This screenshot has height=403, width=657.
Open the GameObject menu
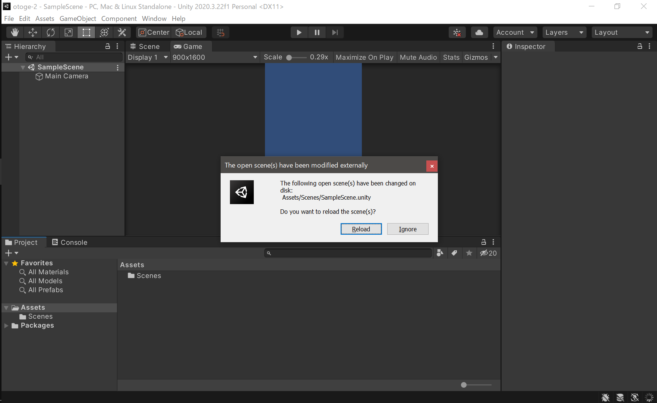tap(78, 18)
